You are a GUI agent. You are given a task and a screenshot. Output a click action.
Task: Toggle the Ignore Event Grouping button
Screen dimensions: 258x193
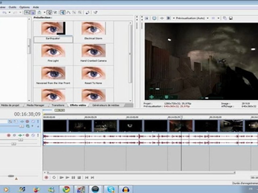click(55, 12)
